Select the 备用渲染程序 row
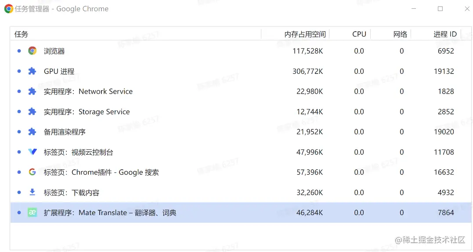The image size is (473, 252). (241, 132)
